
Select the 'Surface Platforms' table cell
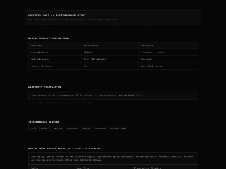[x=55, y=66]
